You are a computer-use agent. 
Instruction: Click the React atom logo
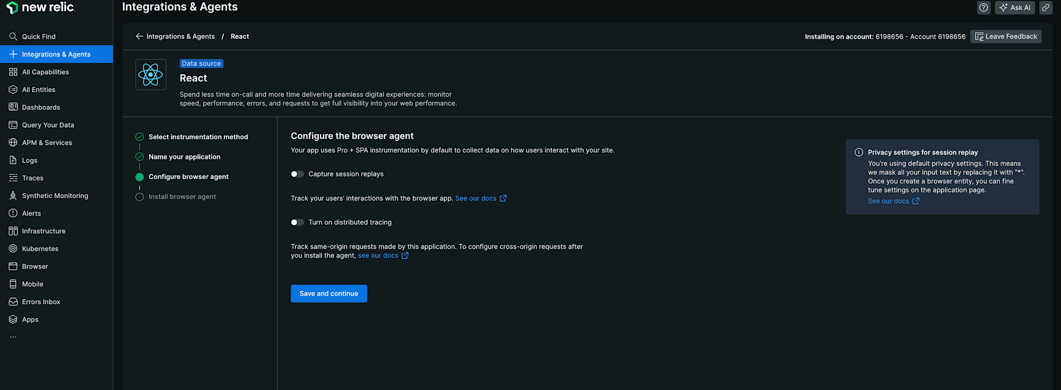click(x=151, y=75)
